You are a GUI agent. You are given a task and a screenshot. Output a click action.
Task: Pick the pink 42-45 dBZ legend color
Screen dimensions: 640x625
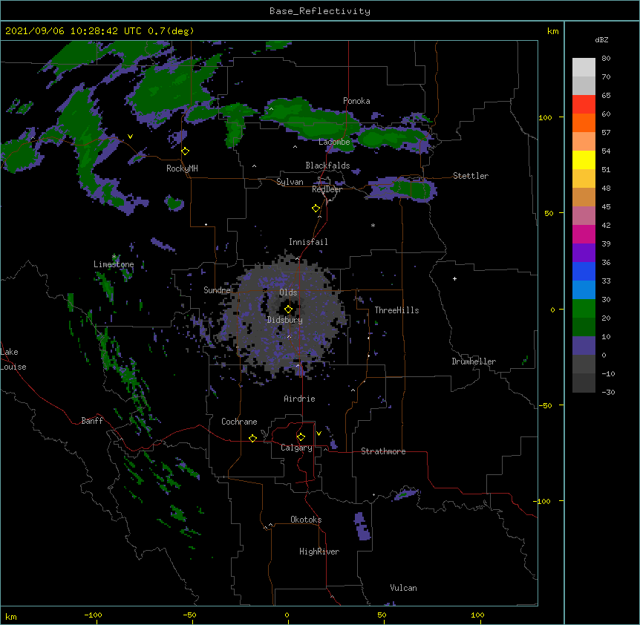point(584,216)
